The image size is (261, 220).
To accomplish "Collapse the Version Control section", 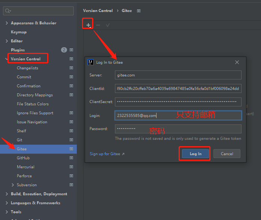I will tap(7, 59).
